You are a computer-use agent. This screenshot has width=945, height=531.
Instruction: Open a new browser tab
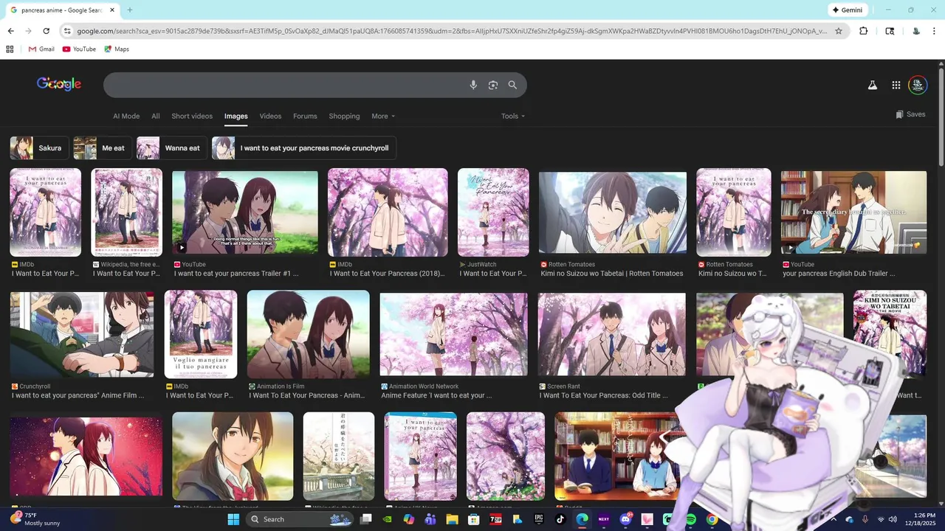pos(130,10)
